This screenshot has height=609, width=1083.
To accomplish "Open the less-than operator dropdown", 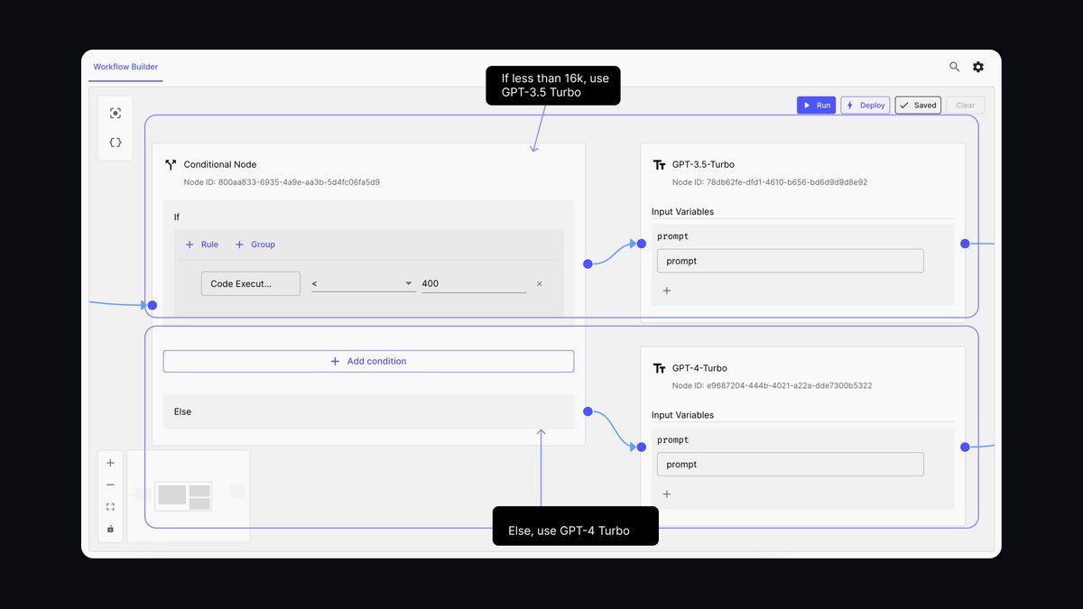I will pyautogui.click(x=363, y=283).
